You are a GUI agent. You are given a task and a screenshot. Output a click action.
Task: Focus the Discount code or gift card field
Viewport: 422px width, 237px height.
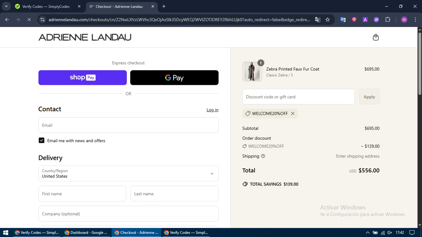pyautogui.click(x=298, y=97)
